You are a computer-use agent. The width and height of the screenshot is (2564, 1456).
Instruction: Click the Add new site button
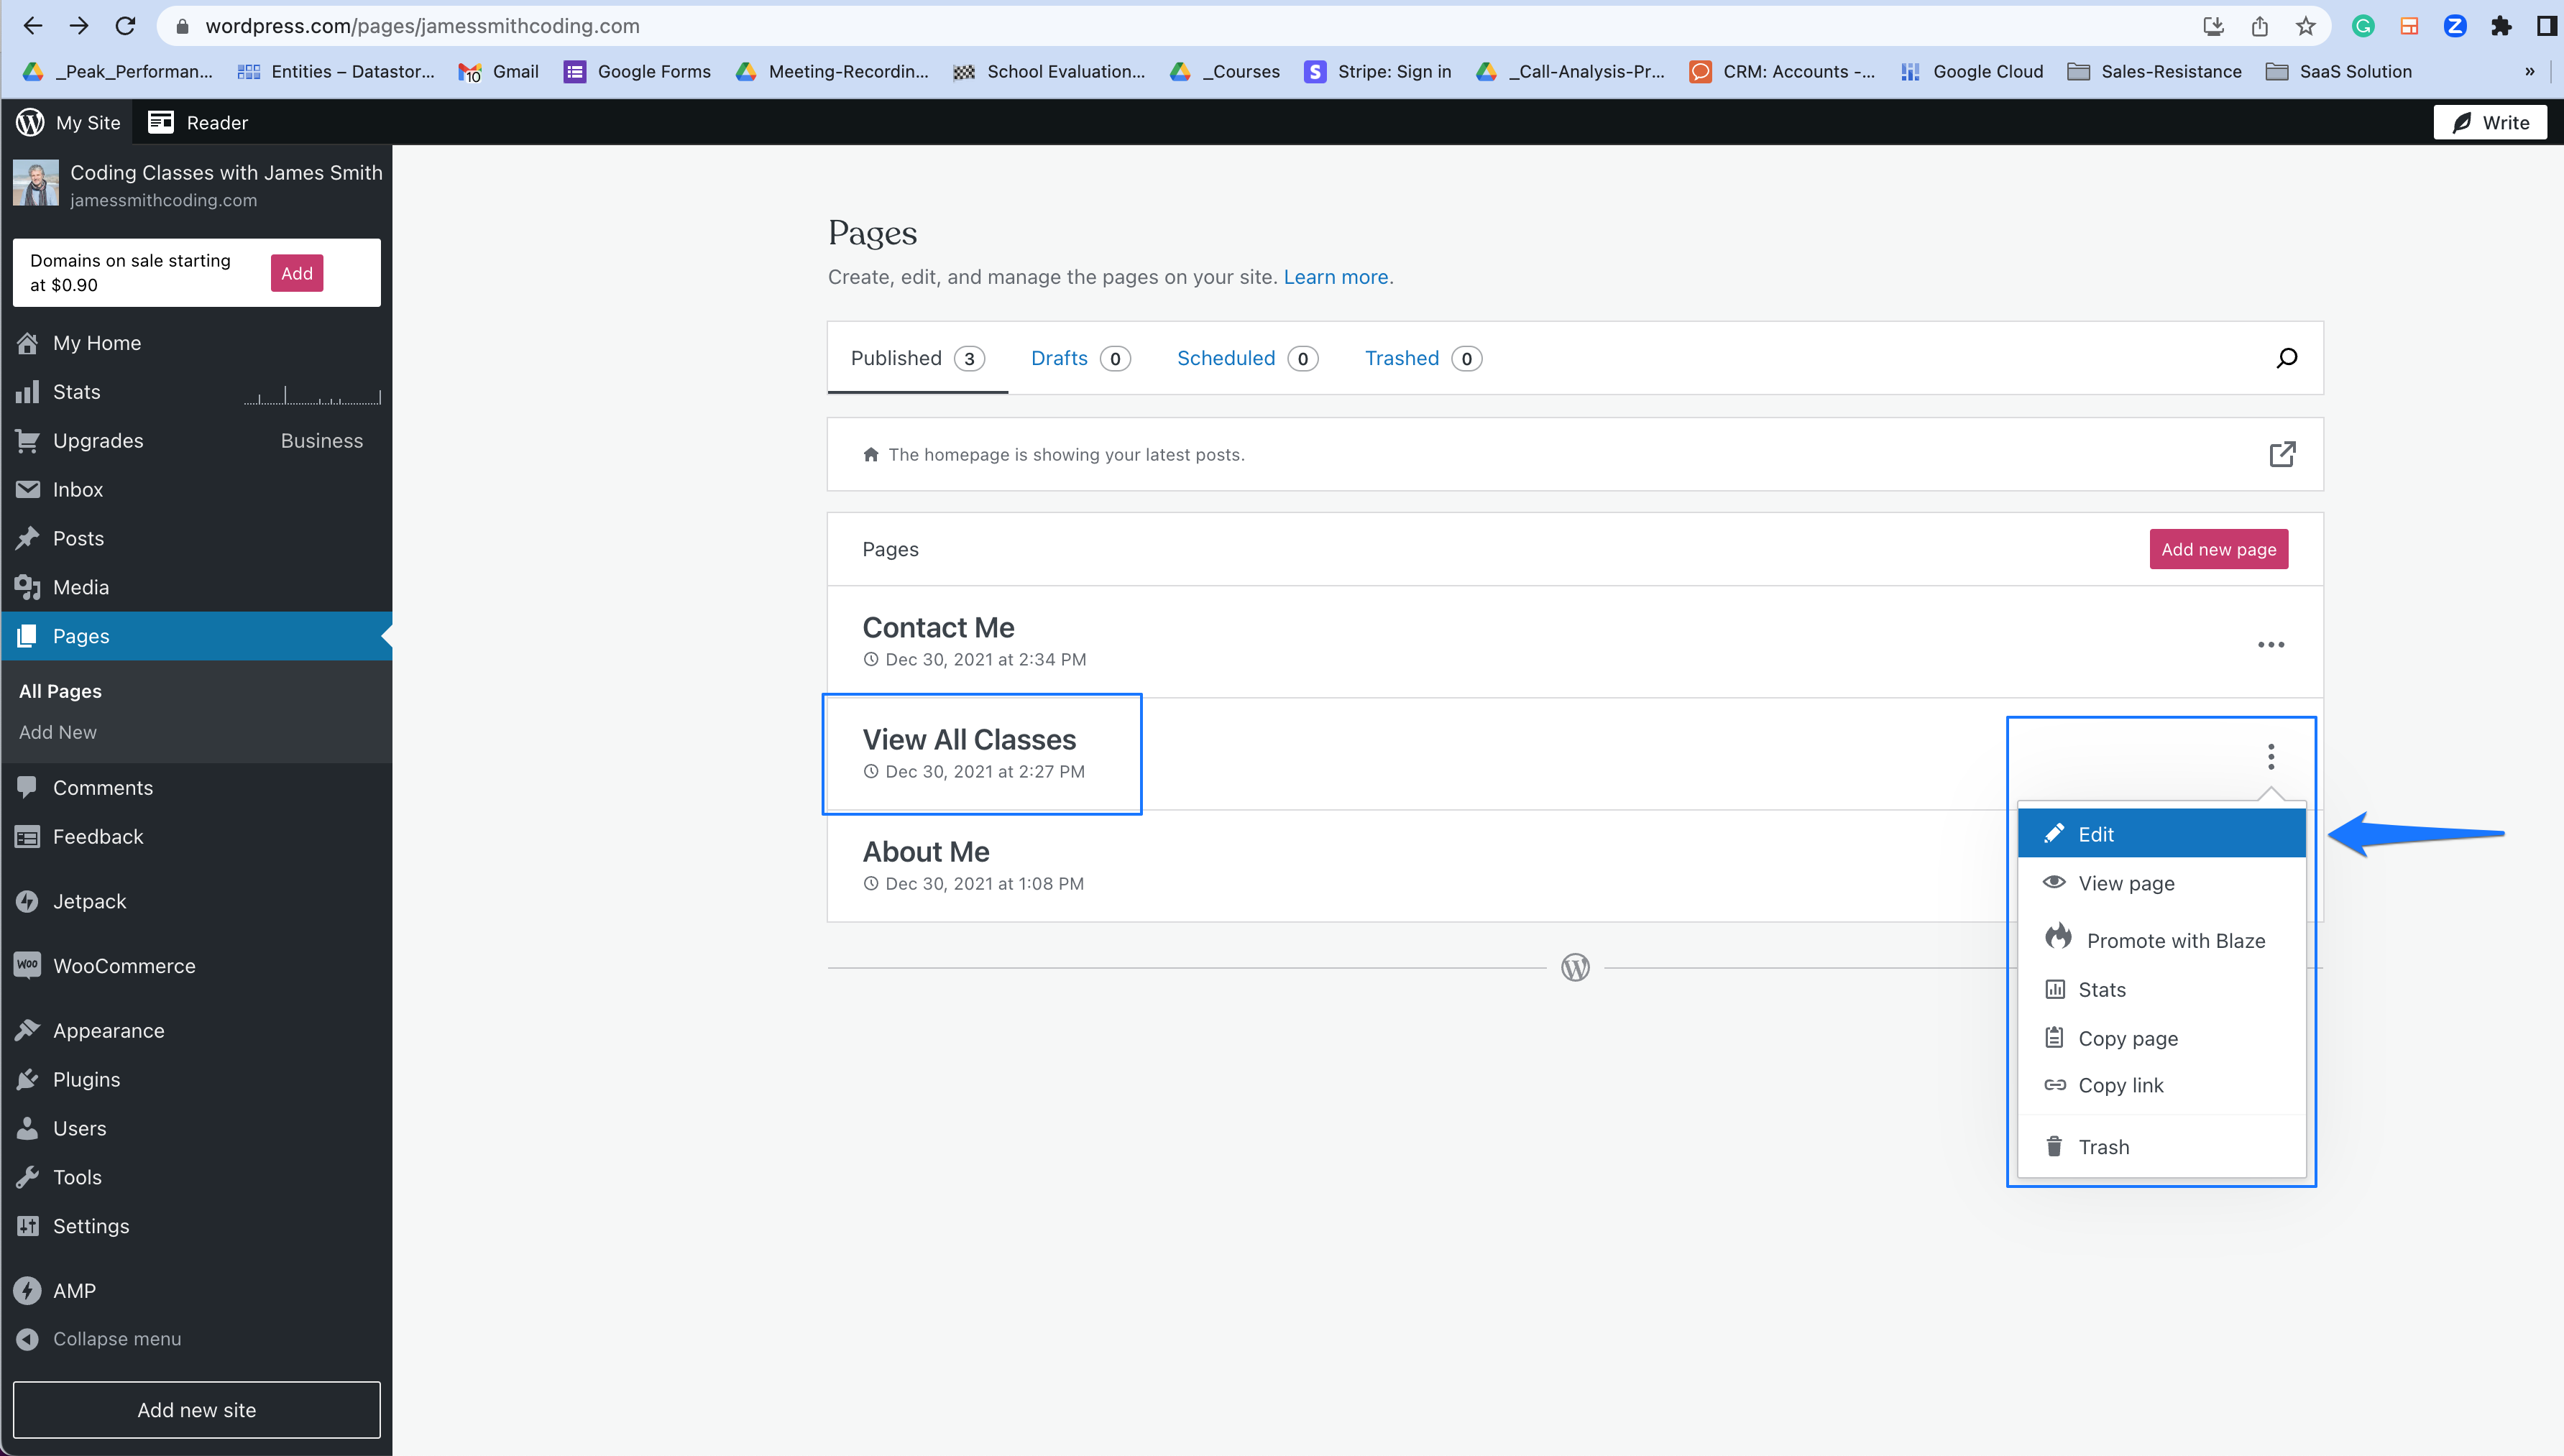[196, 1410]
